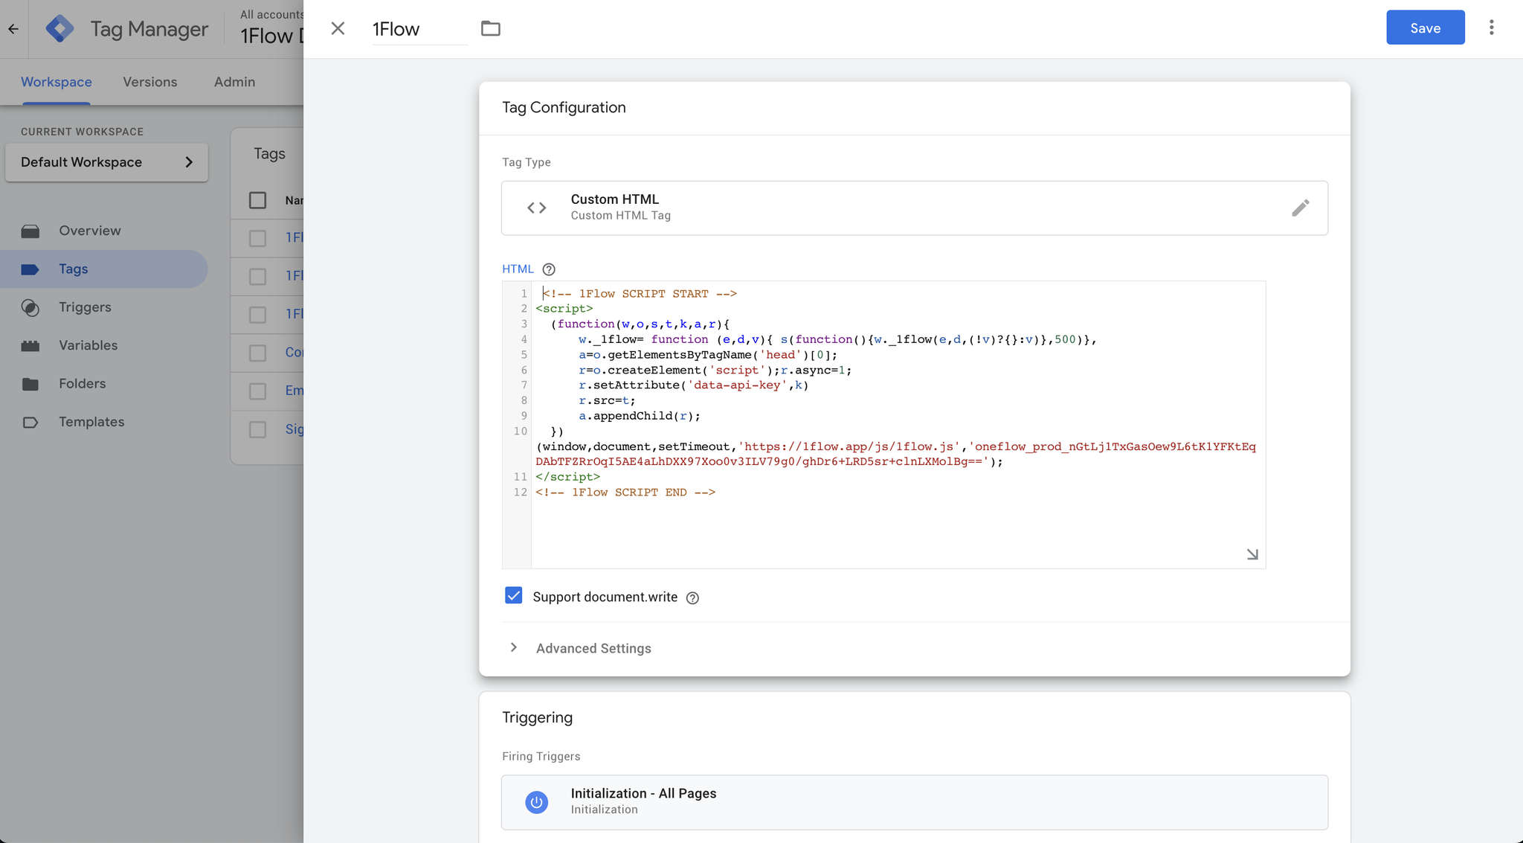Click the Tag Type card Custom HTML
Image resolution: width=1523 pixels, height=843 pixels.
(914, 208)
